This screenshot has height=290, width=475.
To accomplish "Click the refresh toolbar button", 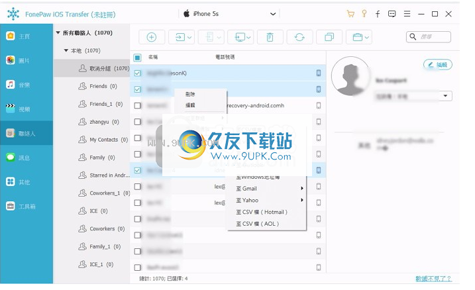I will pos(299,37).
